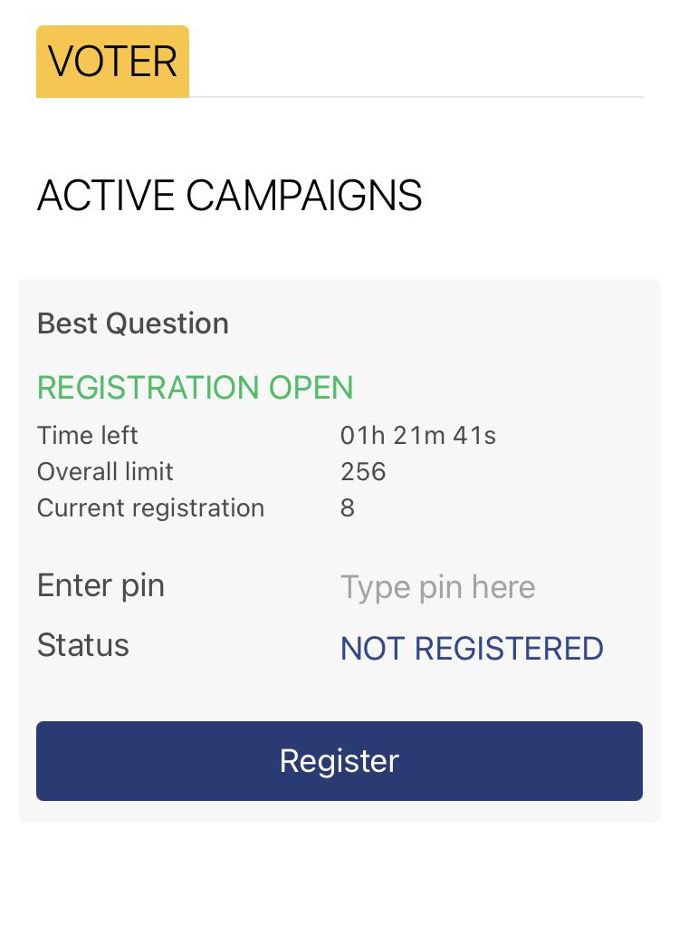This screenshot has height=926, width=679.
Task: Click the word CAMPAIGNS in the heading
Action: [x=304, y=196]
